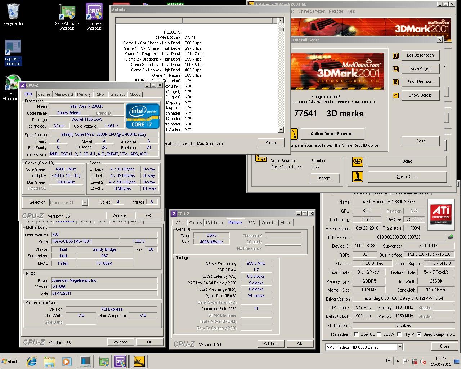Open Internet Explorer from the taskbar
The width and height of the screenshot is (461, 369).
click(32, 361)
